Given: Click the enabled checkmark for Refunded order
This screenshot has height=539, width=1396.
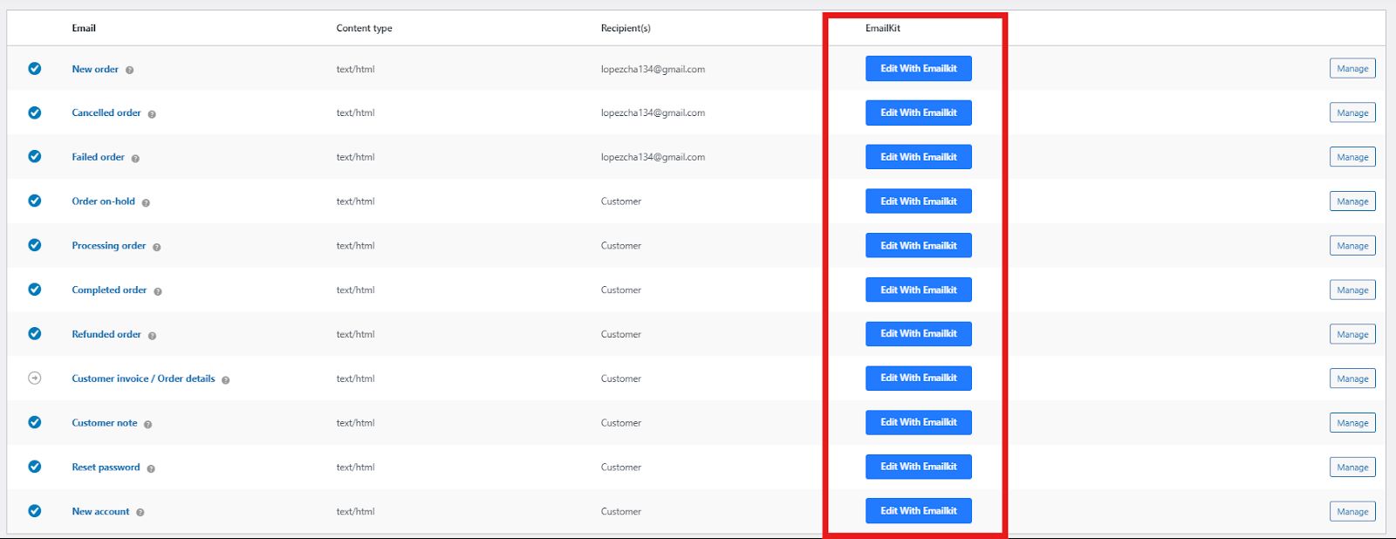Looking at the screenshot, I should coord(35,333).
